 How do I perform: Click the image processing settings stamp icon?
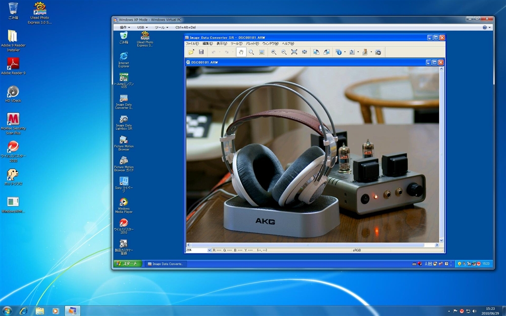pos(365,52)
